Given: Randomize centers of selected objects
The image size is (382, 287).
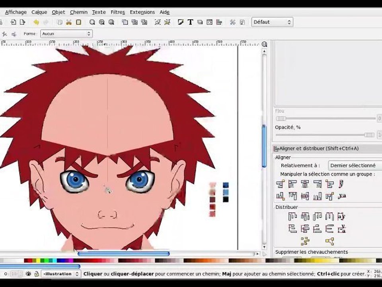Looking at the screenshot, I should point(305,242).
